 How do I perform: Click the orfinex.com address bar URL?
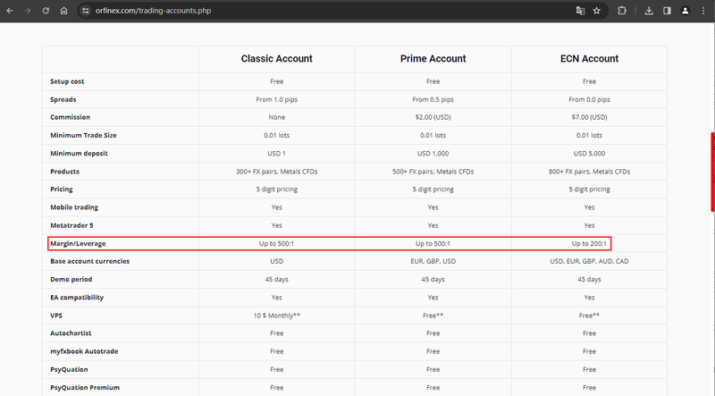(x=153, y=11)
